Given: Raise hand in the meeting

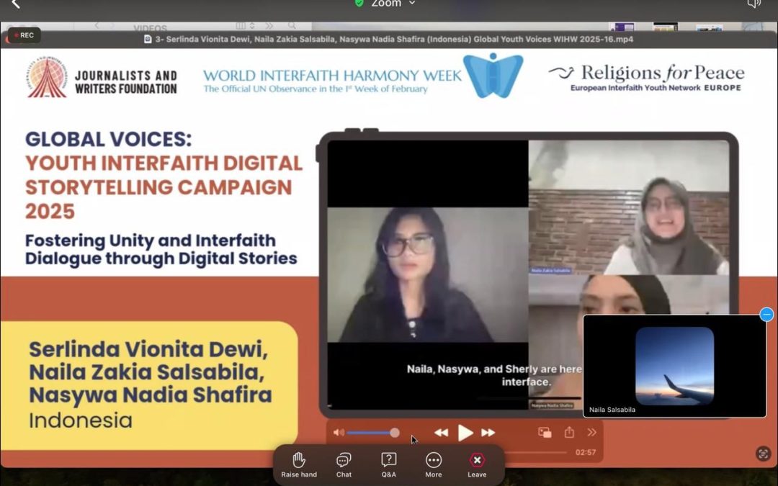Looking at the screenshot, I should tap(299, 464).
